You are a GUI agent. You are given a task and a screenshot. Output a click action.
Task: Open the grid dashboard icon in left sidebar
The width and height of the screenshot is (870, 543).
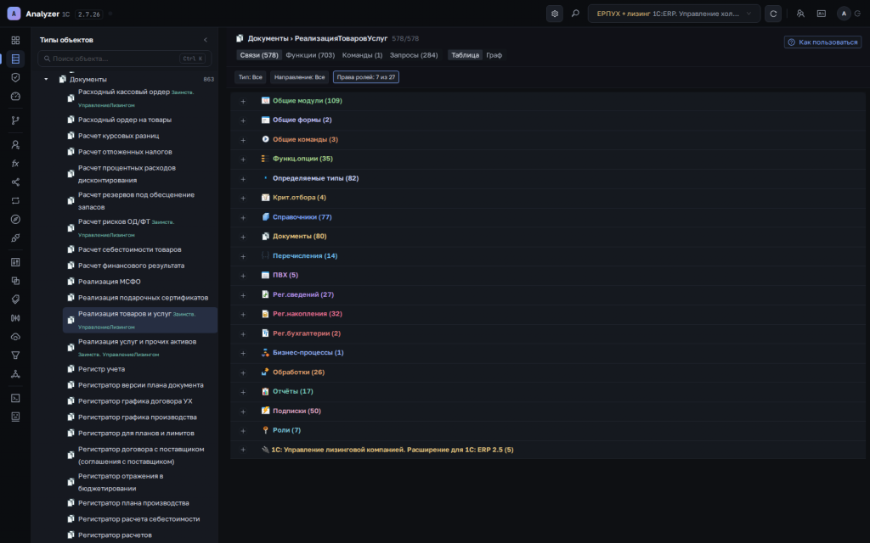tap(15, 40)
